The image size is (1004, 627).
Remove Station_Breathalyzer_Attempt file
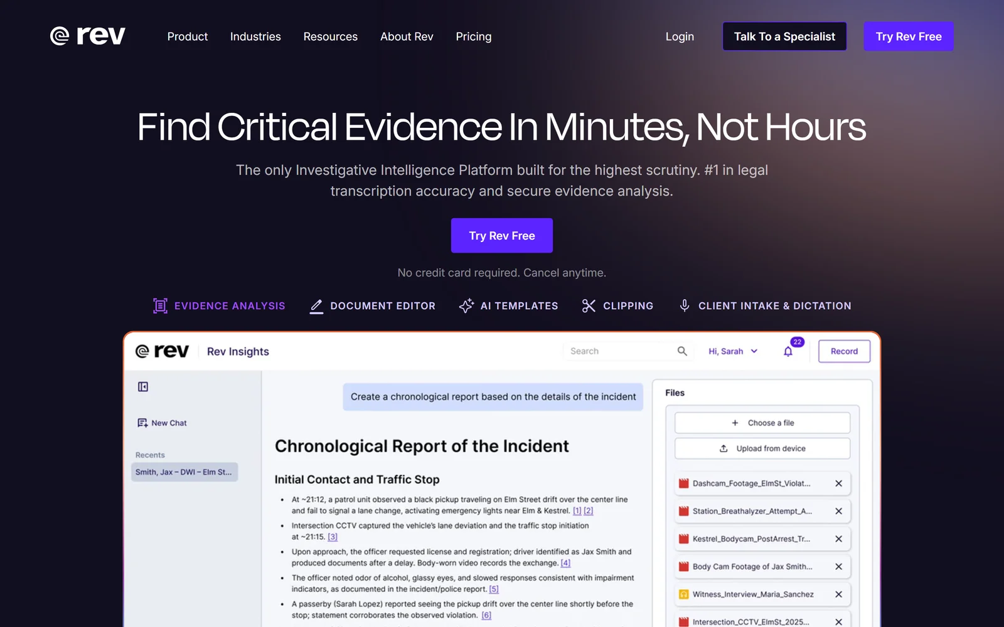[x=838, y=511]
